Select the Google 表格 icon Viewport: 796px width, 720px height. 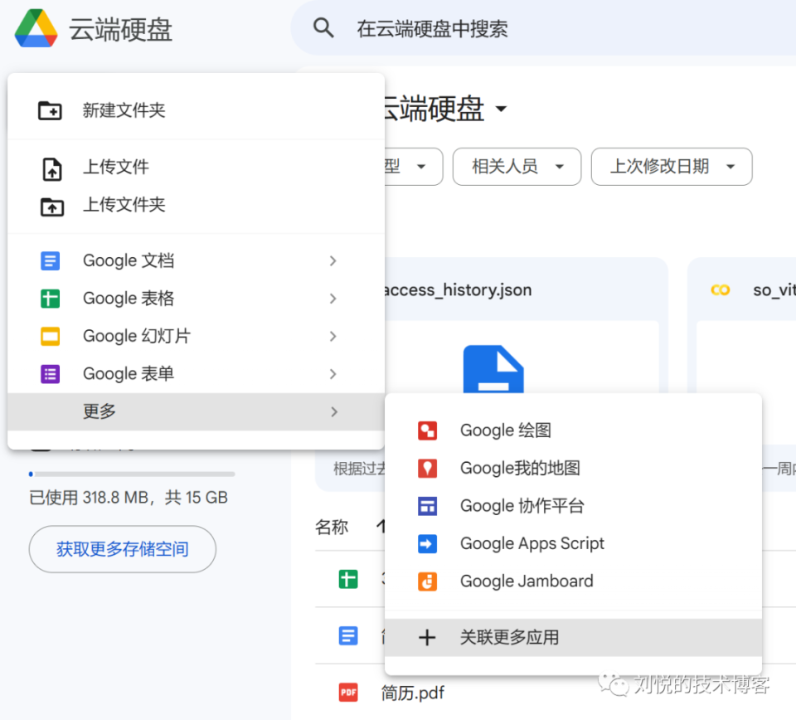tap(51, 298)
